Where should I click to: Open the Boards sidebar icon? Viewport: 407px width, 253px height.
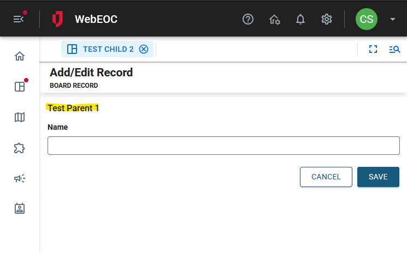pyautogui.click(x=20, y=87)
